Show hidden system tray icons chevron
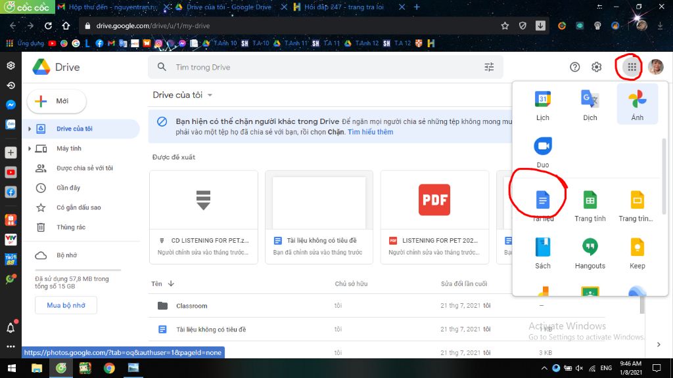Viewport: 673px width, 378px height. coord(544,367)
